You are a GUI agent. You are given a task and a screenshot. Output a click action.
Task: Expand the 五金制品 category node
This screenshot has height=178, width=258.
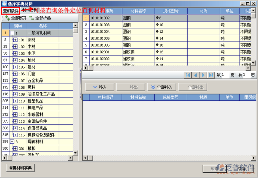15,81
